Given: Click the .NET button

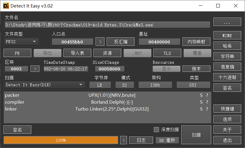Looking at the screenshot, I should (x=138, y=53).
